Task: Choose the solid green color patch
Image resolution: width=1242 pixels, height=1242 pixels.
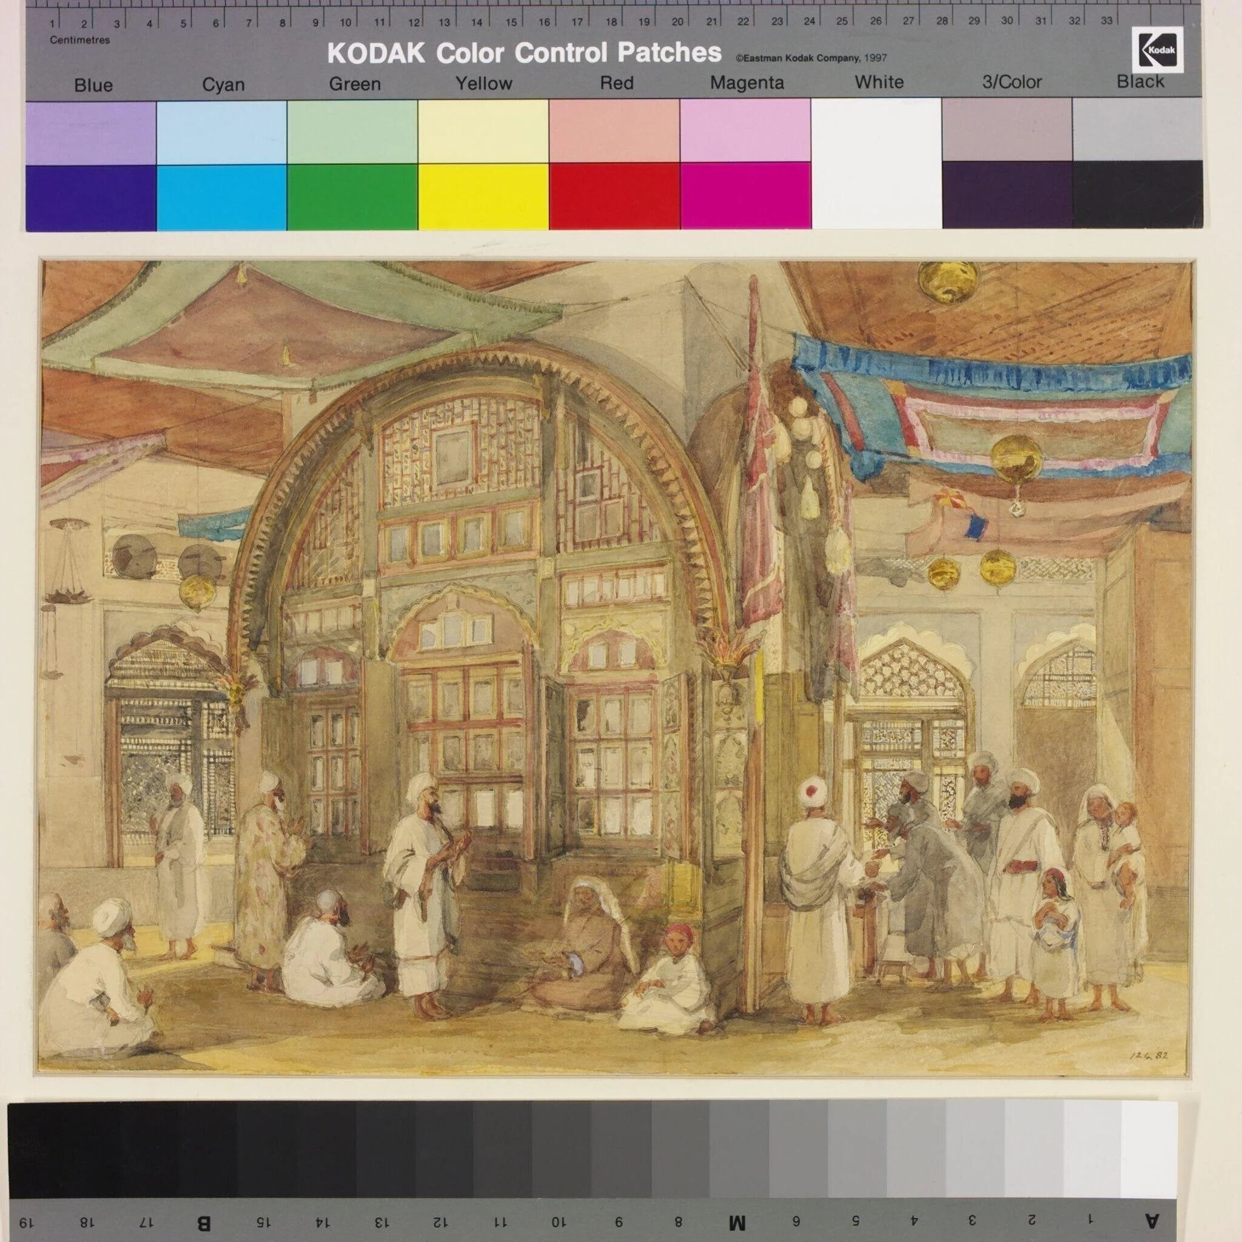Action: (353, 196)
